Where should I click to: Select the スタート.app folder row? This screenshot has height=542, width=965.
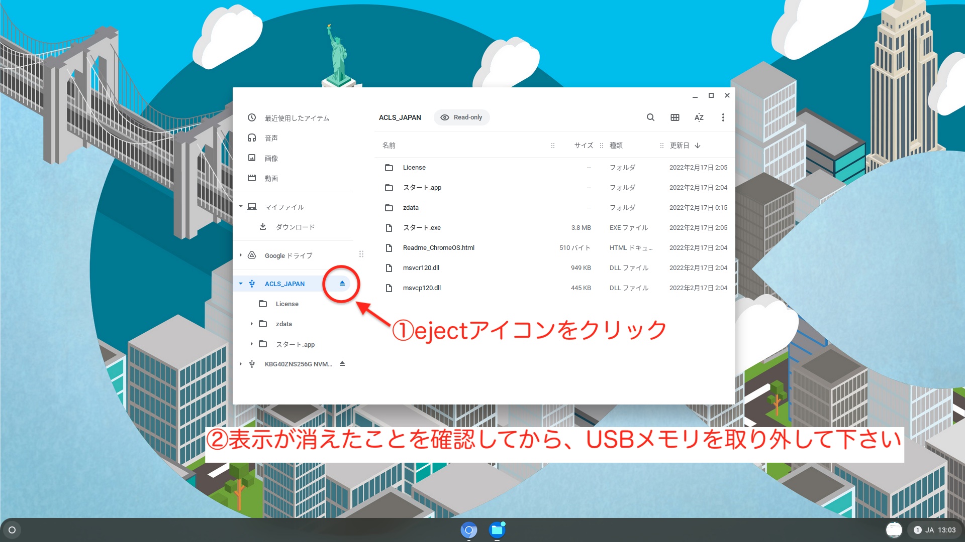[554, 188]
